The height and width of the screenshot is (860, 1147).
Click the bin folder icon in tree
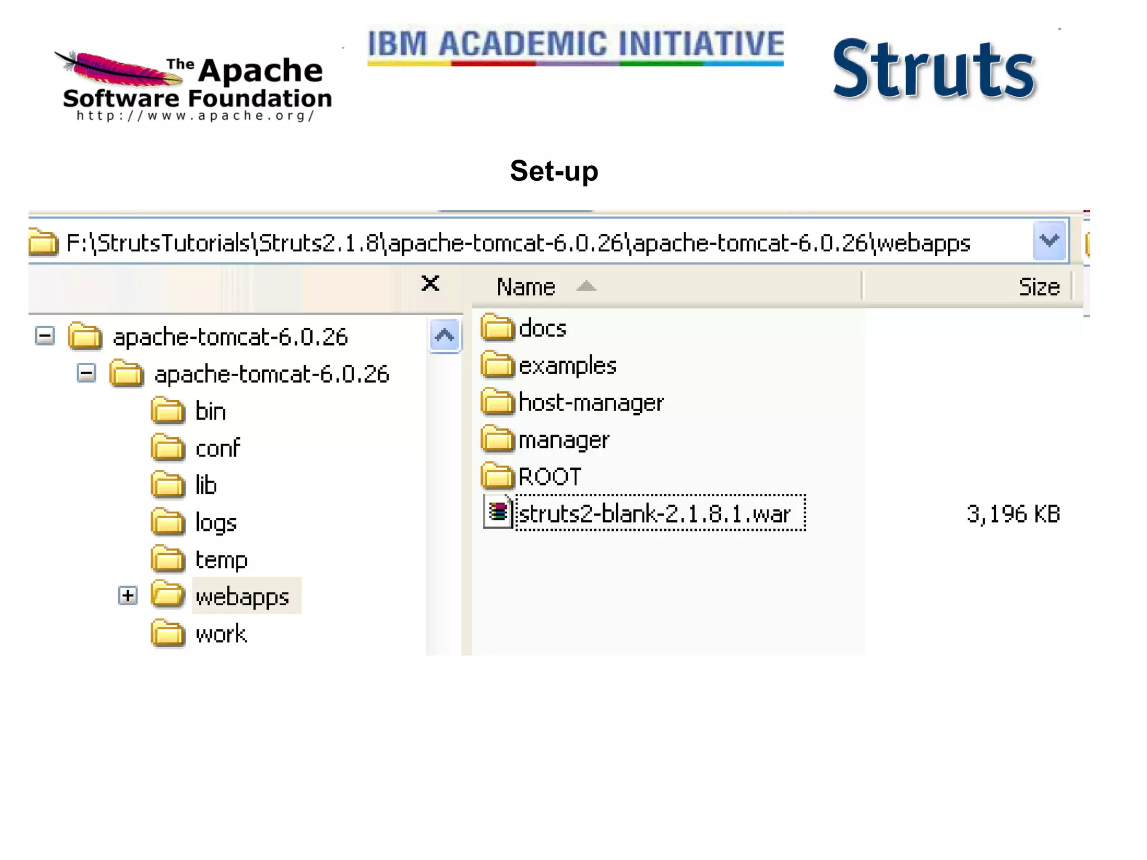coord(167,410)
